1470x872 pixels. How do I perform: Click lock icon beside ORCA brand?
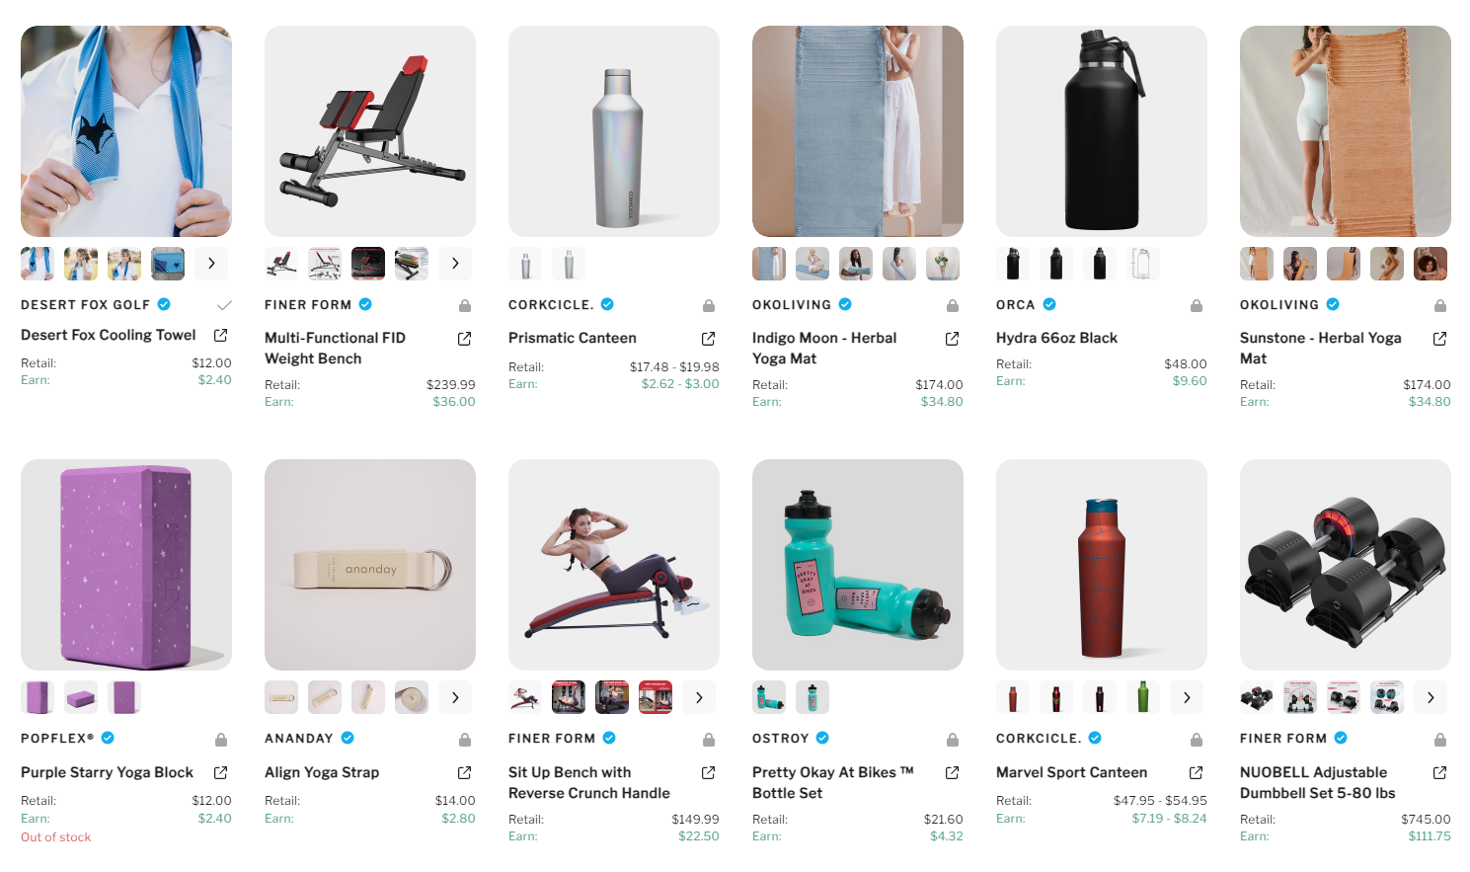[1197, 306]
